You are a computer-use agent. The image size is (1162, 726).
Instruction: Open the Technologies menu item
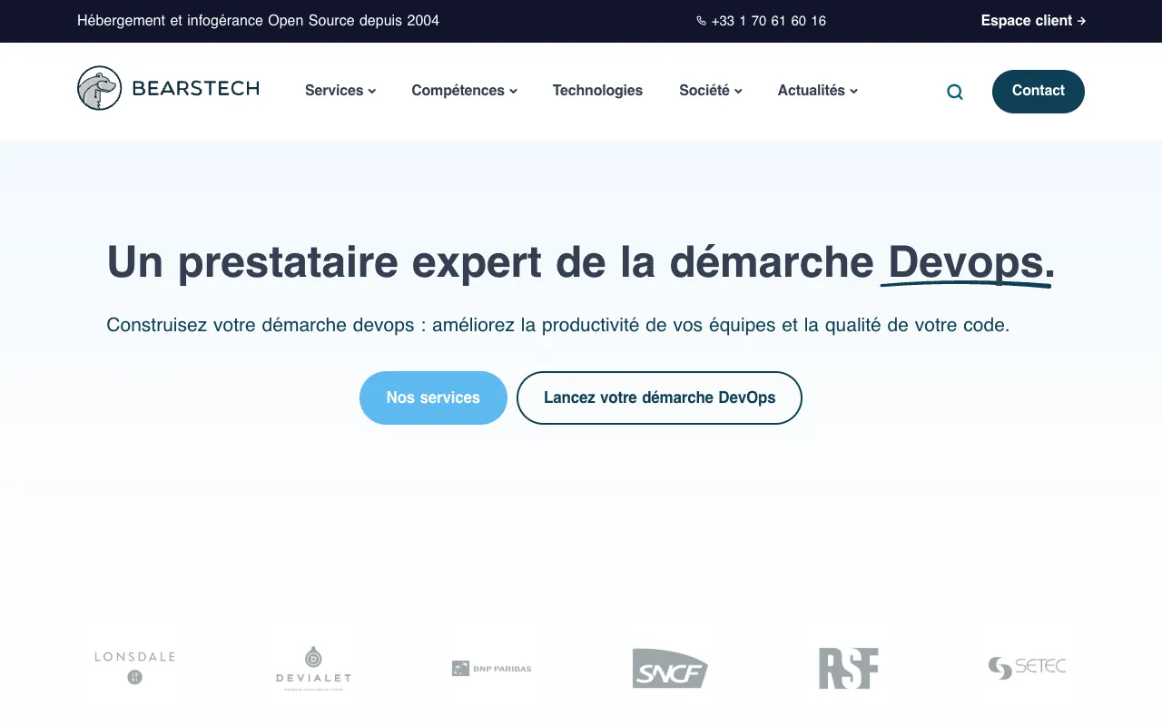pos(597,91)
